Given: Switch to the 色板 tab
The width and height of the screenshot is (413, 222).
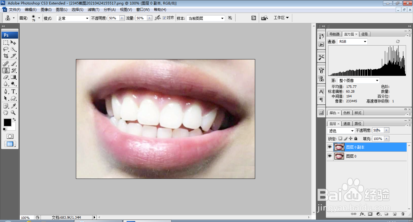Looking at the screenshot, I should tap(346, 113).
